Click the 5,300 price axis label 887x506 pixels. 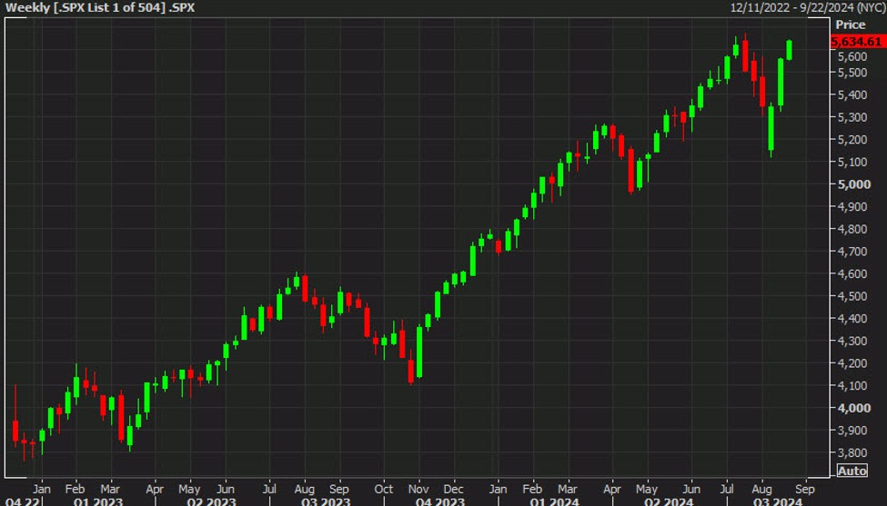click(852, 117)
